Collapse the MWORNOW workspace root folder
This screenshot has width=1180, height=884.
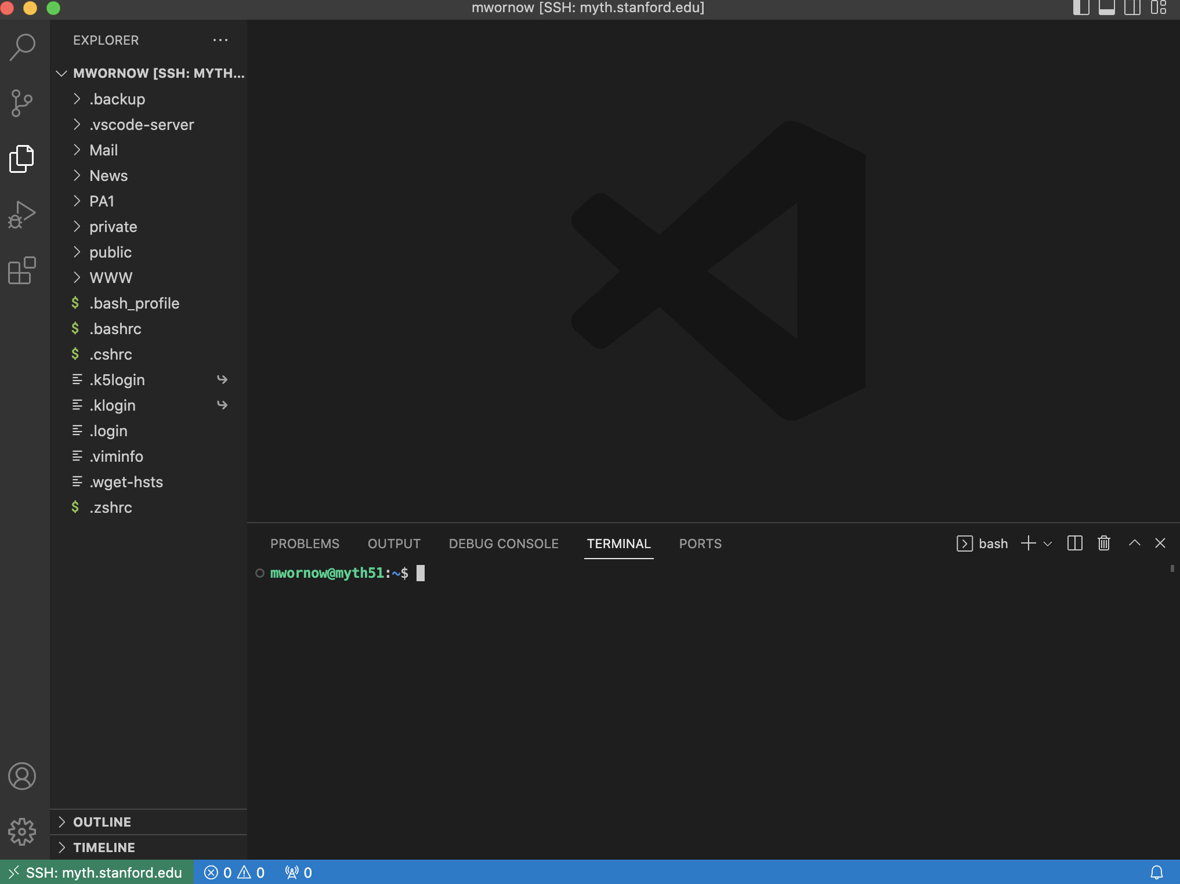pos(149,73)
